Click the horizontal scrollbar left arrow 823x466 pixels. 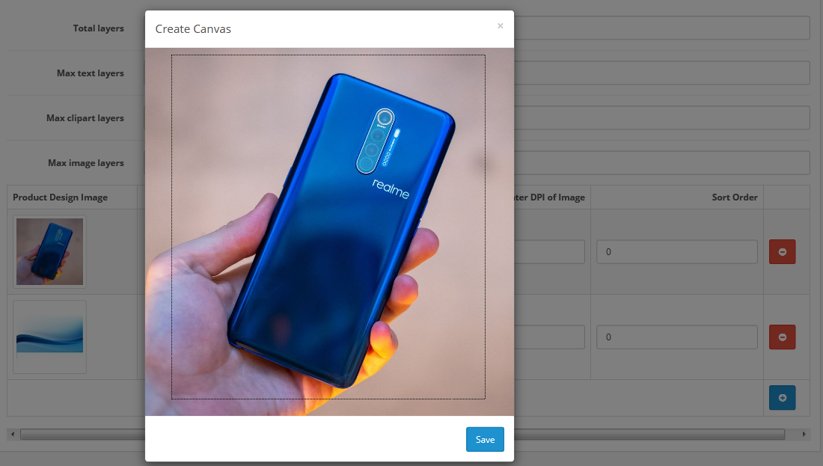[13, 434]
